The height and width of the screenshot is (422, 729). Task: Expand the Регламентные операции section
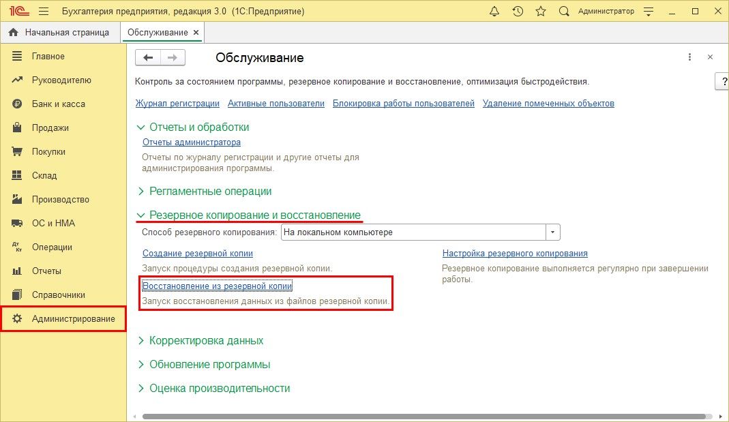click(210, 192)
